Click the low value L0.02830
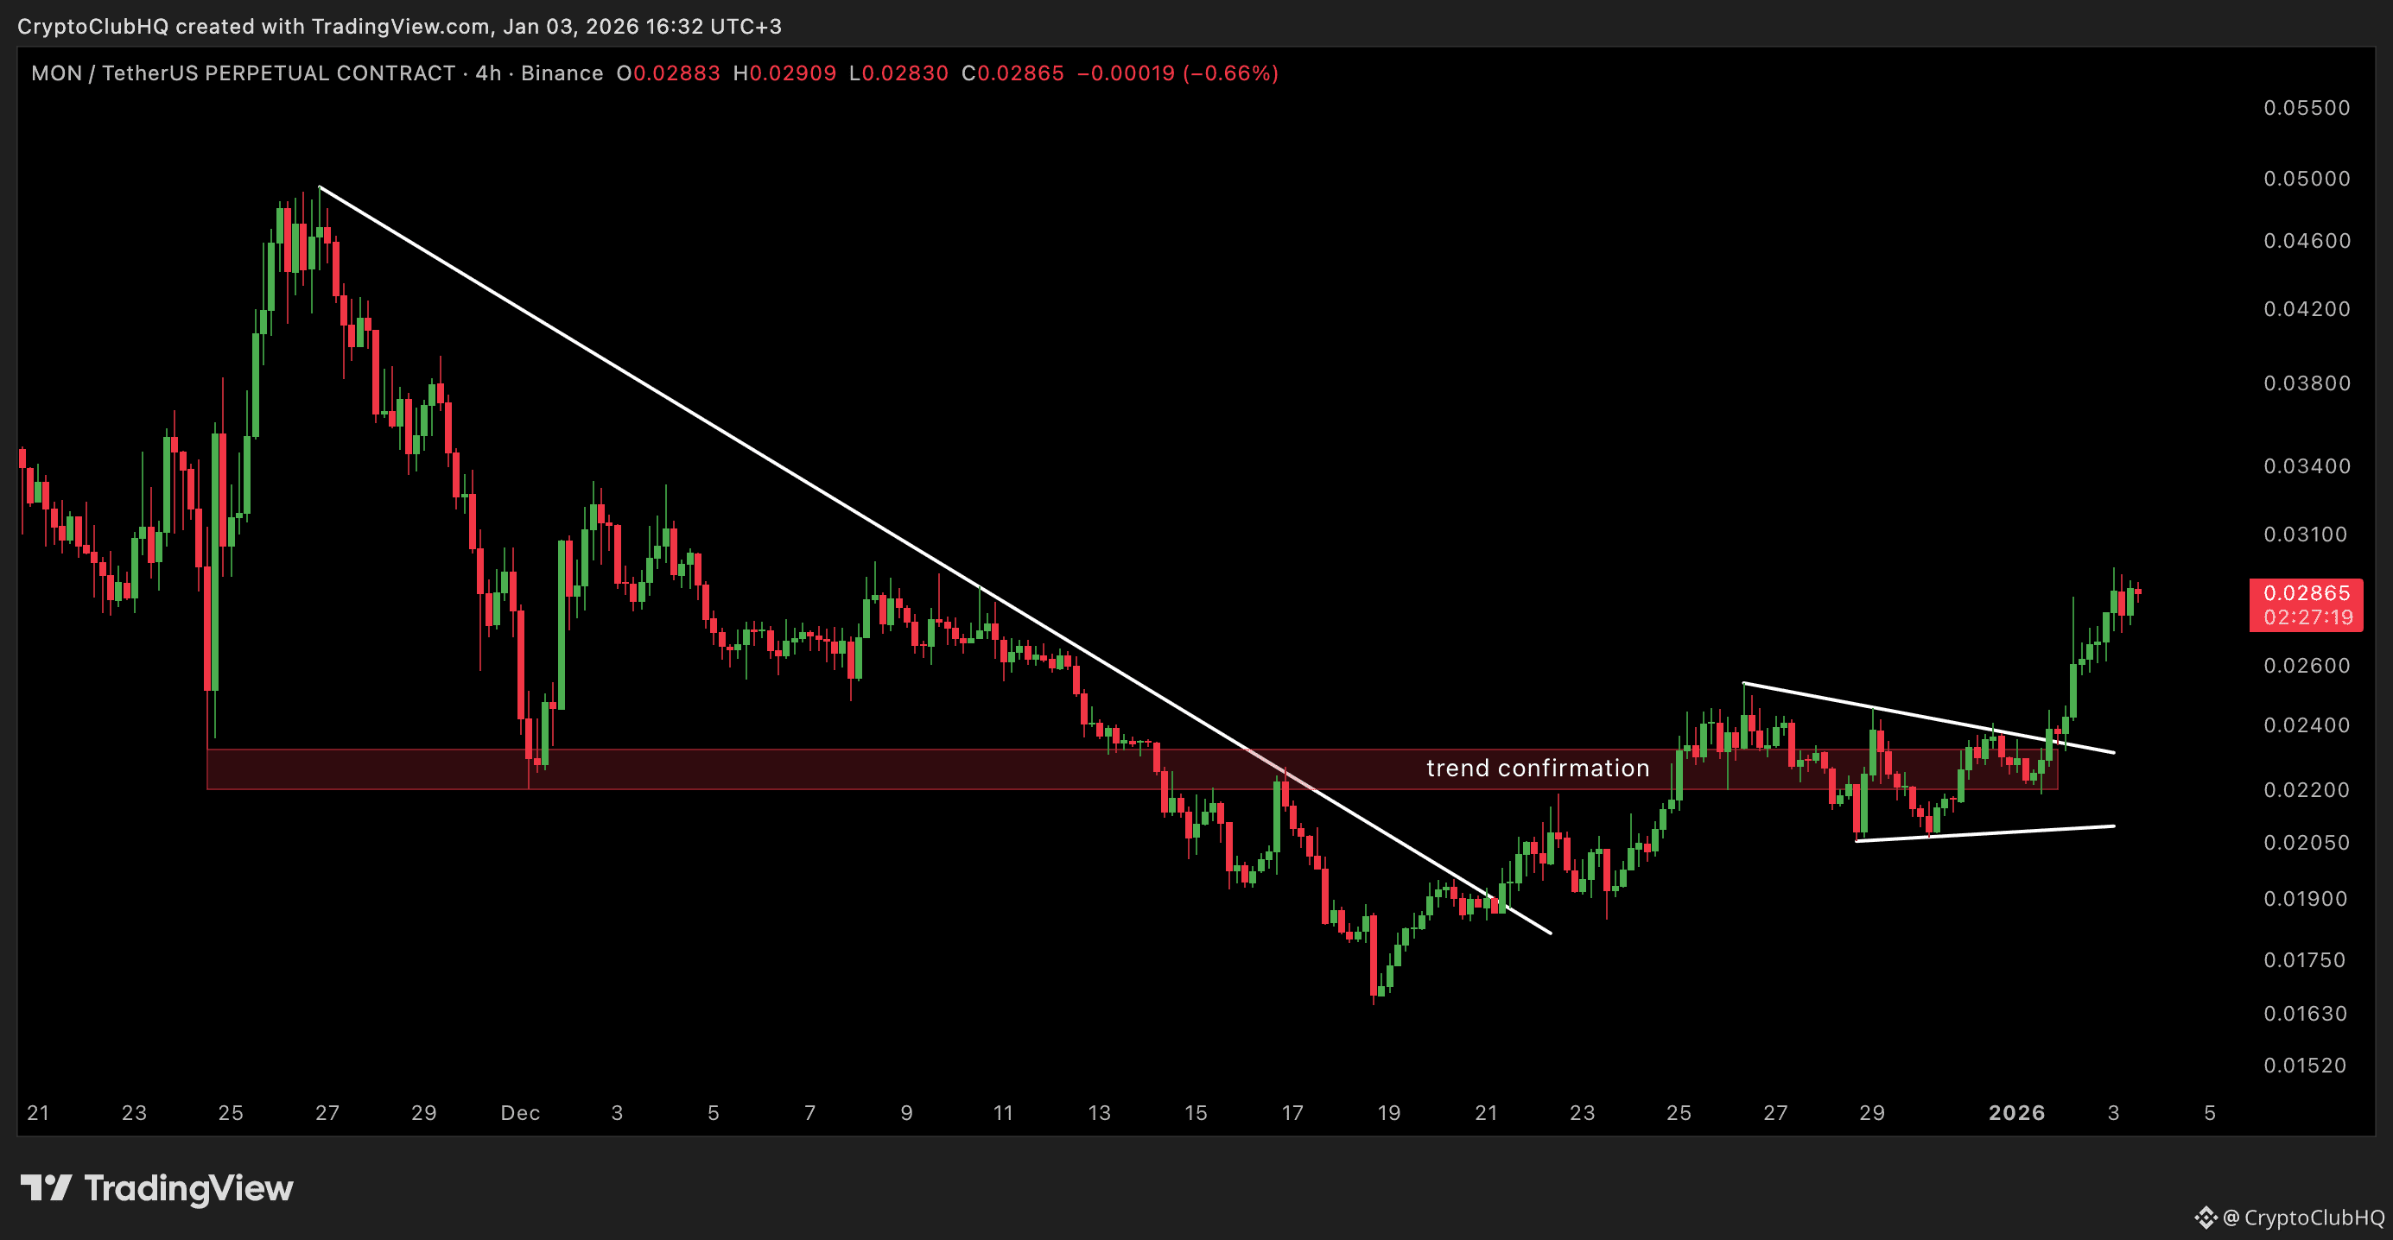Viewport: 2393px width, 1240px height. [898, 73]
